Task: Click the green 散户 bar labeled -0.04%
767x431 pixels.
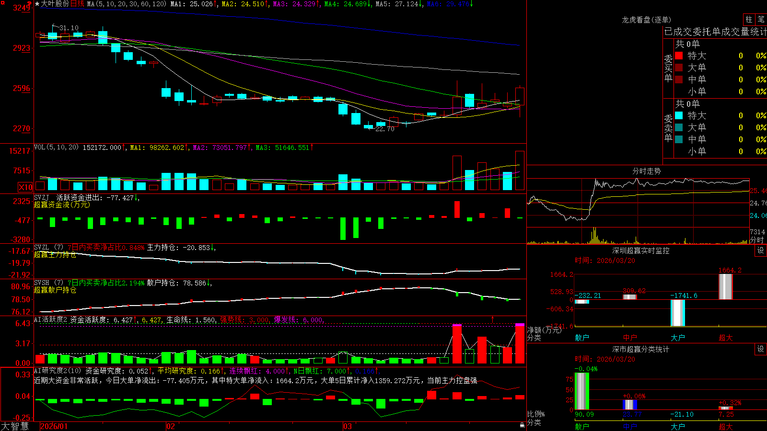Action: [581, 391]
